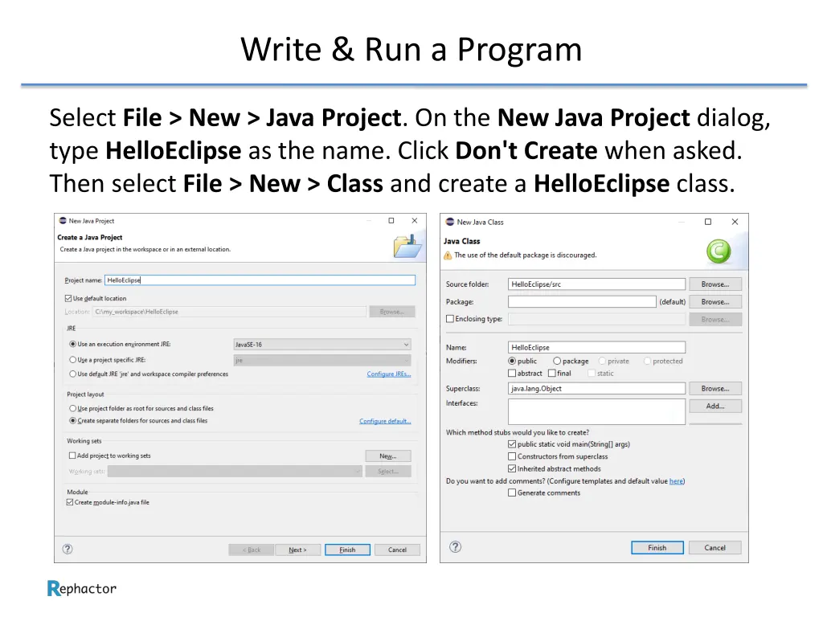The height and width of the screenshot is (617, 823).
Task: Click New button for working sets
Action: point(388,456)
